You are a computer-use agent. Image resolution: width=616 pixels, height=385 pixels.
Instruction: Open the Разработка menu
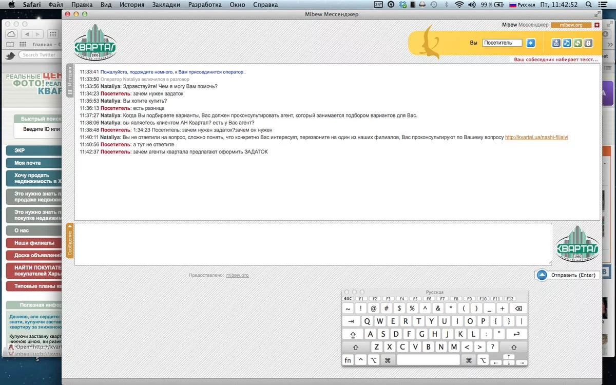click(205, 5)
